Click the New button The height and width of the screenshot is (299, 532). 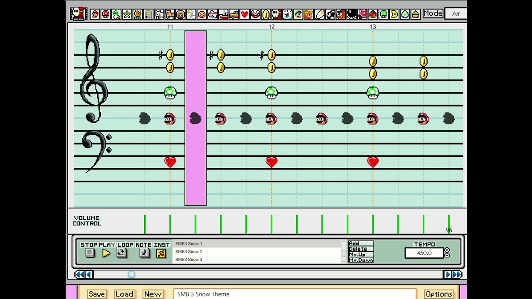point(153,294)
